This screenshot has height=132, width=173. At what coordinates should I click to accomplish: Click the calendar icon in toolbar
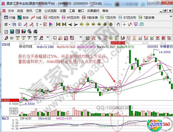click(6, 31)
